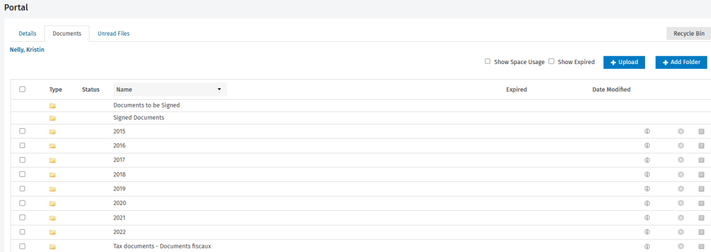The width and height of the screenshot is (711, 252).
Task: Open the Signed Documents folder
Action: click(x=139, y=118)
